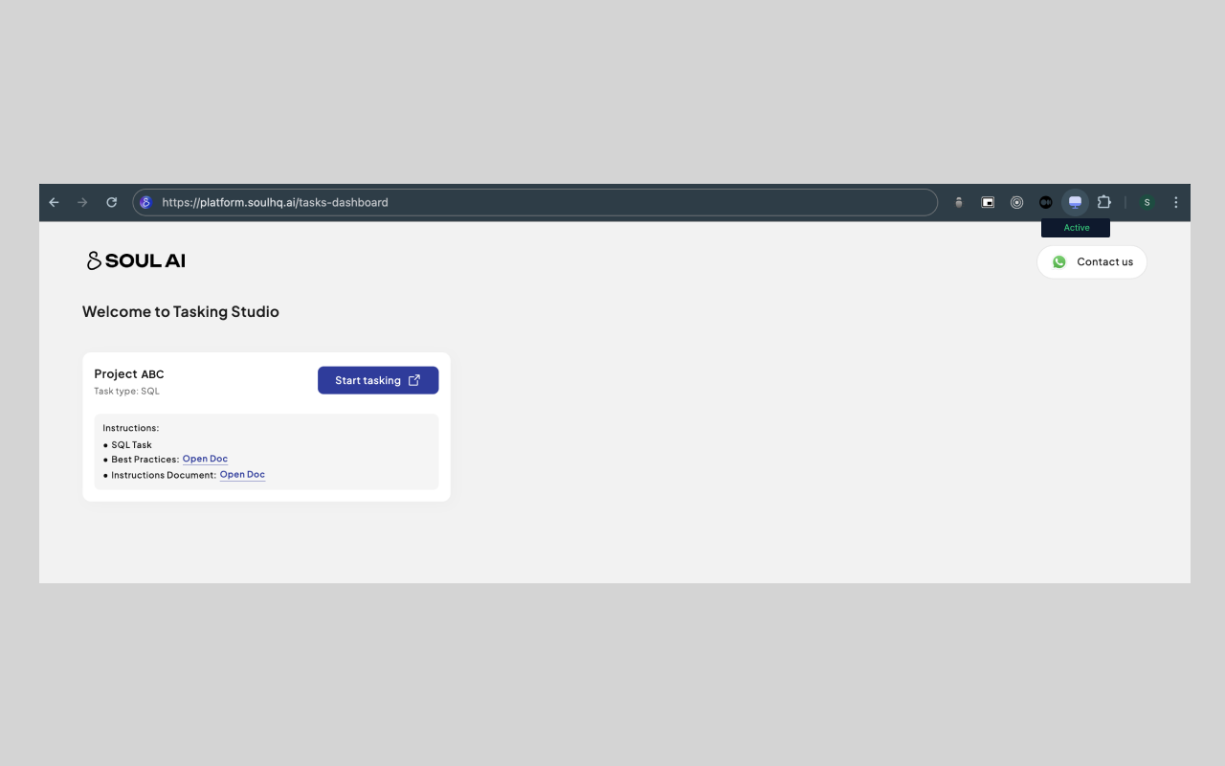Click the Contact us button
The width and height of the screenshot is (1225, 766).
tap(1092, 261)
